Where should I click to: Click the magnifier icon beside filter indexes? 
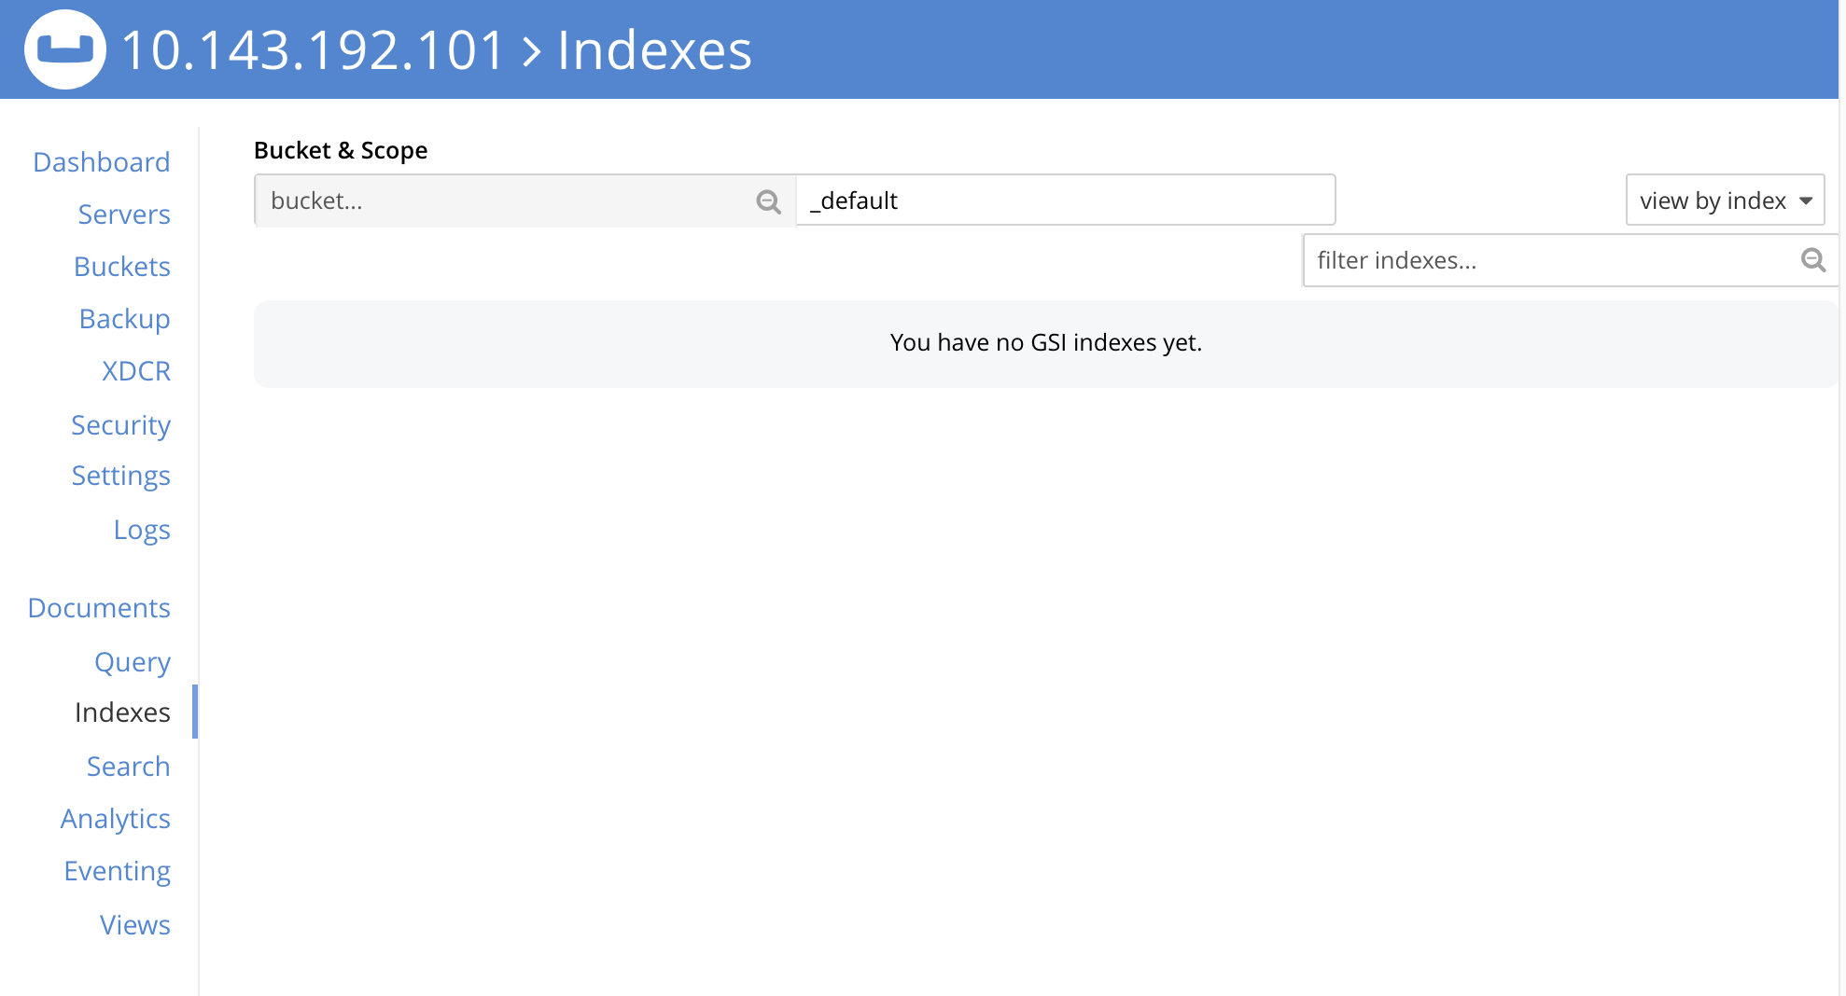[1813, 260]
